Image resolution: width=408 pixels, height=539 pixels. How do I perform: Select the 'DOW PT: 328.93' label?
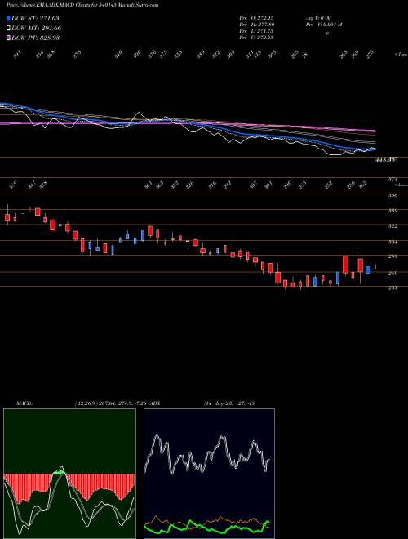click(35, 38)
